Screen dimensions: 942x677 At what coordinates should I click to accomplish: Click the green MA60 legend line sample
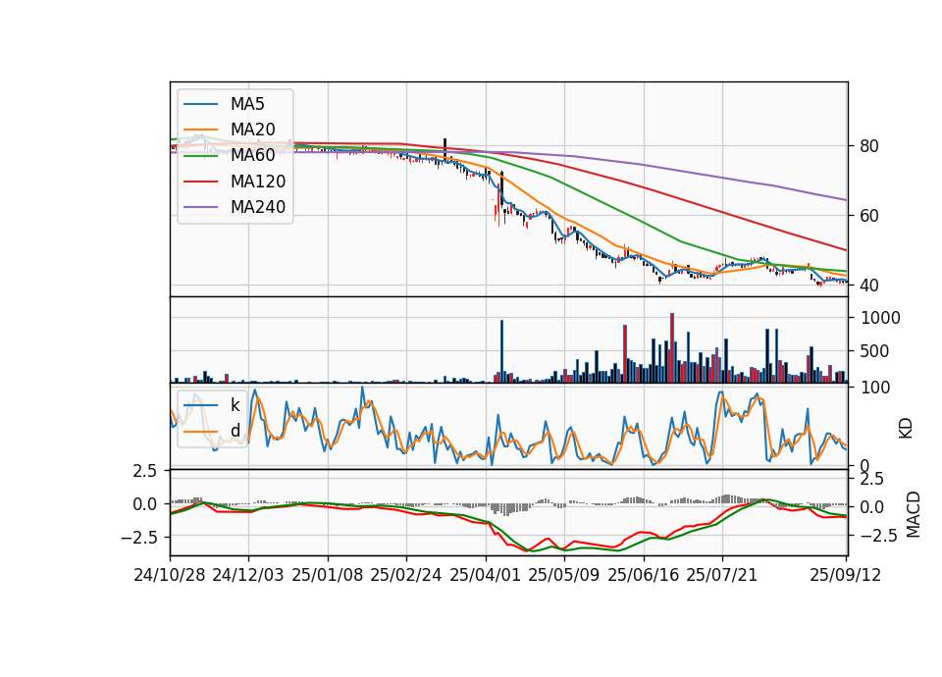(200, 156)
